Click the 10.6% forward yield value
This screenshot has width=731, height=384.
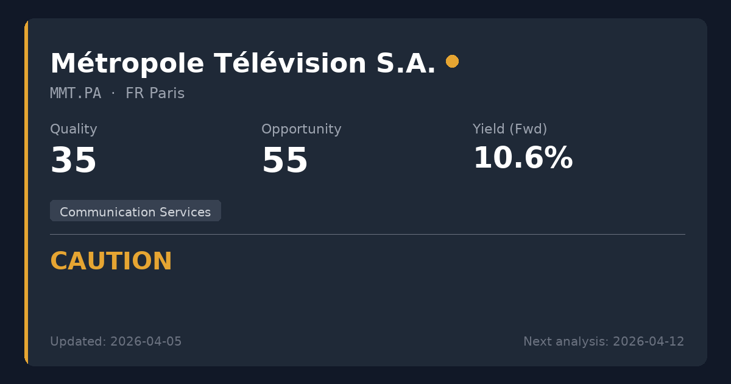pos(523,158)
